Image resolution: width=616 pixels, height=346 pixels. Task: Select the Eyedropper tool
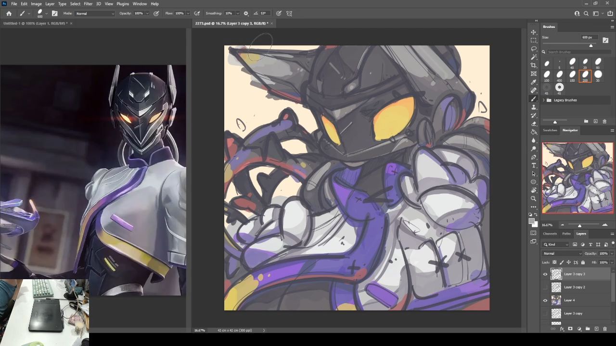pos(534,82)
